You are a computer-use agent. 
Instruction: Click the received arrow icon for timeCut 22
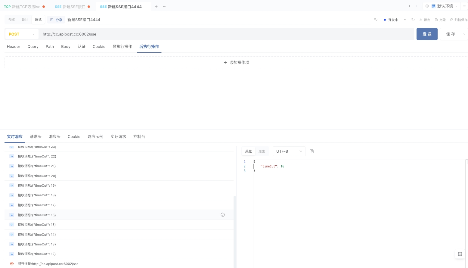[x=12, y=156]
